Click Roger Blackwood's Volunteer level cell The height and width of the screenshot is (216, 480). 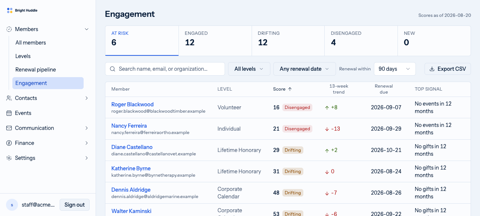click(x=229, y=107)
